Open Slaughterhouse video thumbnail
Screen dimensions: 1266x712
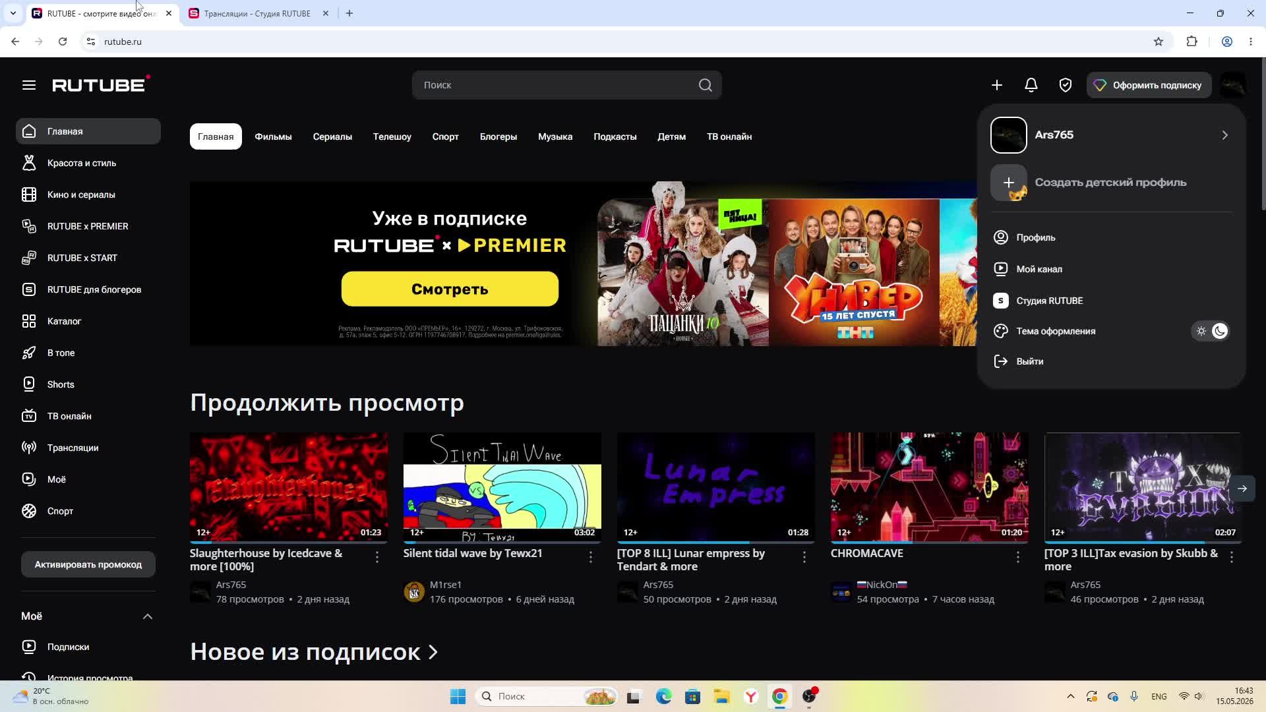coord(289,487)
